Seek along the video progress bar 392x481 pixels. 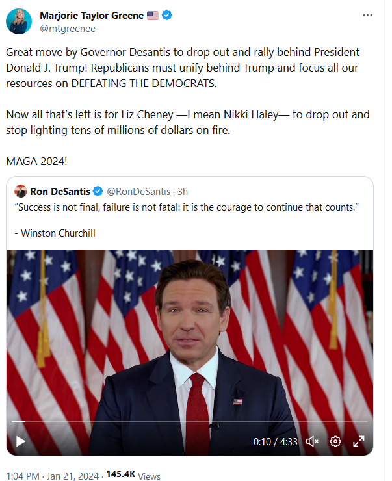[189, 423]
